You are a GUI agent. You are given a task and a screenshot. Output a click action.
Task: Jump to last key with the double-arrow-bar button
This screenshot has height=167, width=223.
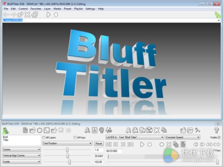[x=130, y=145]
